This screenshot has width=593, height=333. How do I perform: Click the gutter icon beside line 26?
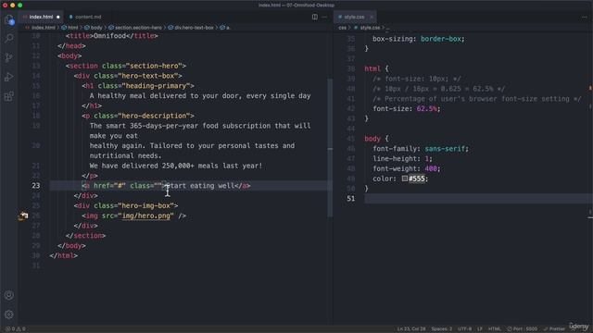point(23,216)
